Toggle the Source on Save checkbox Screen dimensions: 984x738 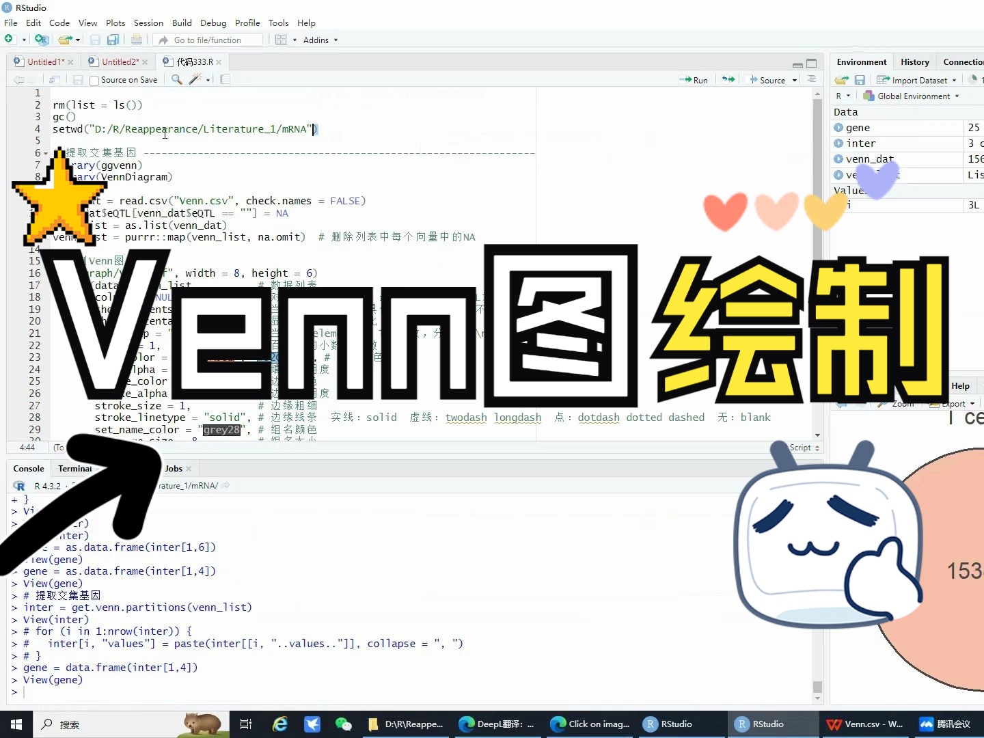[x=94, y=80]
